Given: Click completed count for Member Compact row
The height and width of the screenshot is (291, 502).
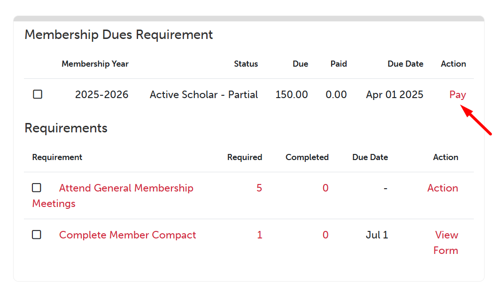Looking at the screenshot, I should pos(325,235).
